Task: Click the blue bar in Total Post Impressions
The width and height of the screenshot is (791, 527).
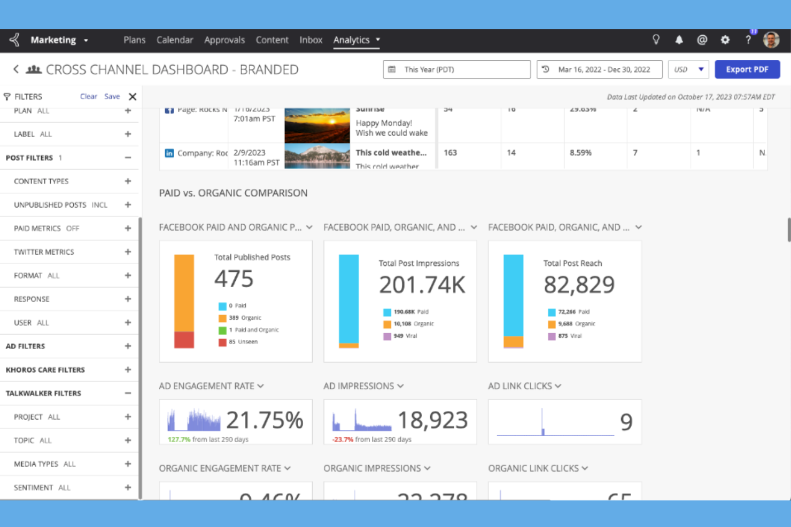Action: [349, 298]
